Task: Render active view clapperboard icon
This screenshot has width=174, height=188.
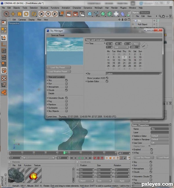Action: pyautogui.click(x=69, y=14)
